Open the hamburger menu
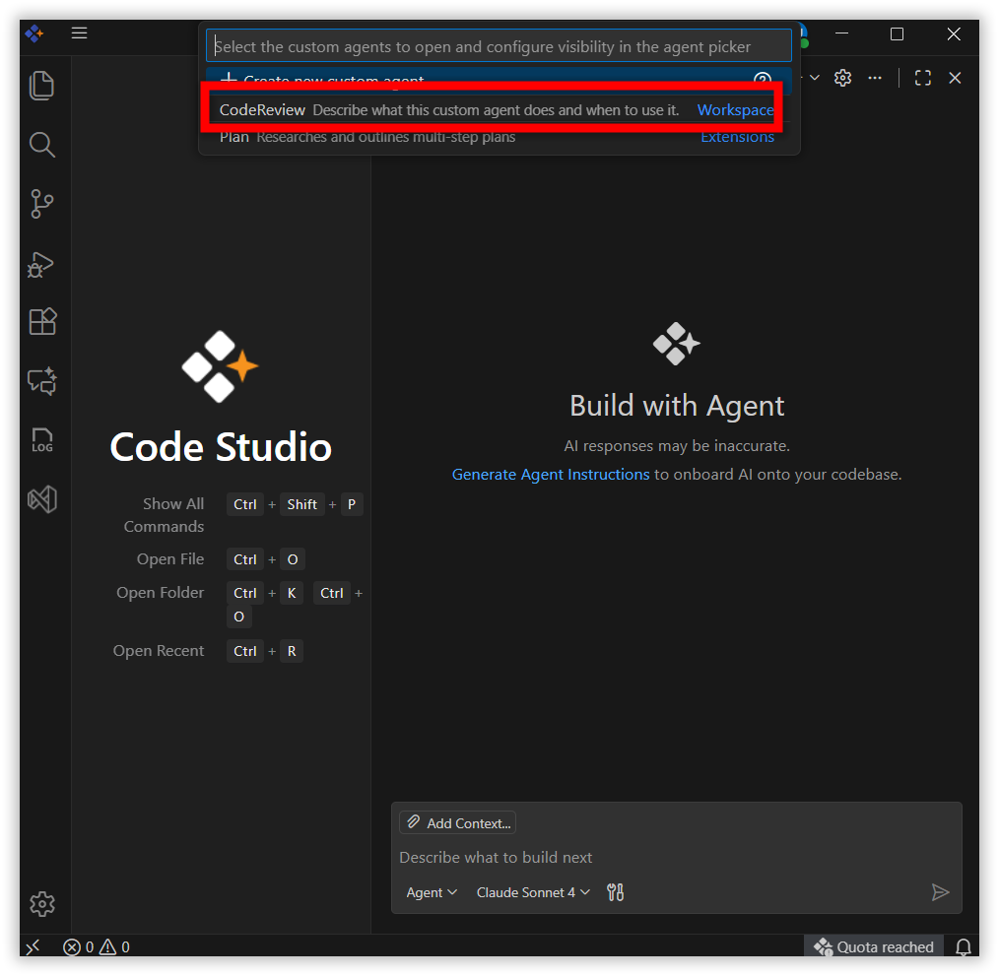 click(80, 33)
